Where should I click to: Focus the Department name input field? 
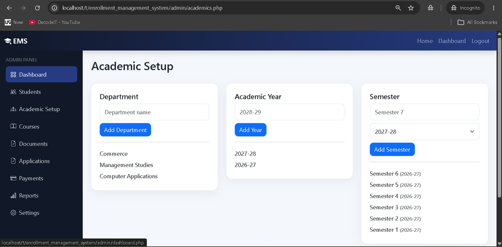[x=154, y=112]
